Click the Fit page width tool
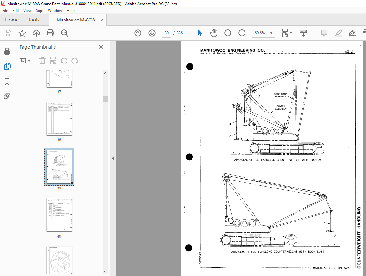 click(285, 33)
